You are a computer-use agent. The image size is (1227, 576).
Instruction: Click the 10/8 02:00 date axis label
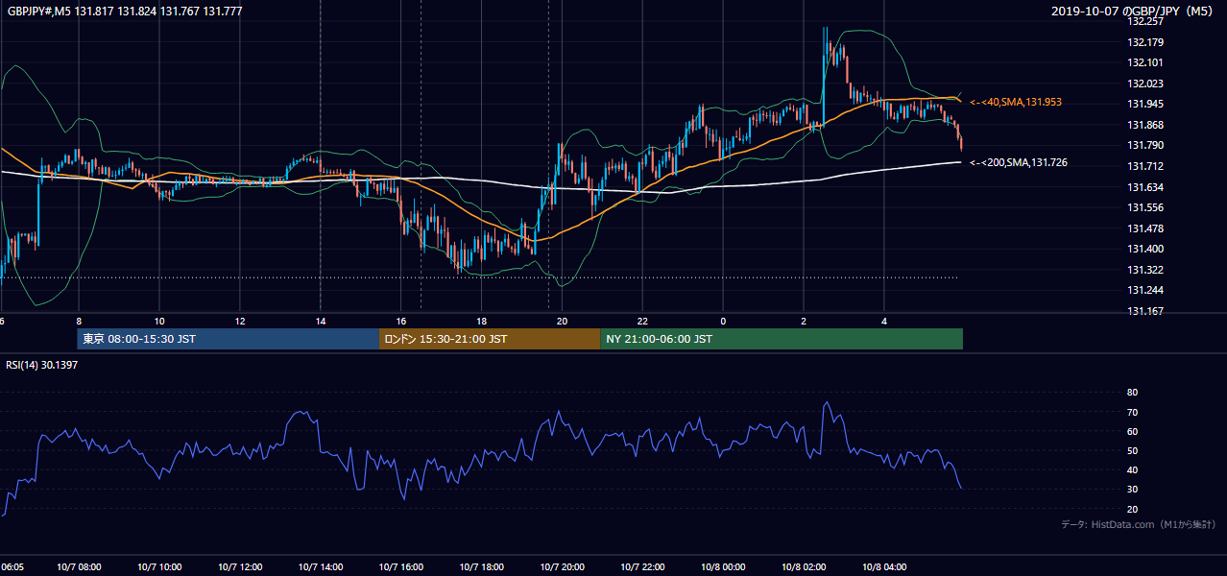click(804, 567)
